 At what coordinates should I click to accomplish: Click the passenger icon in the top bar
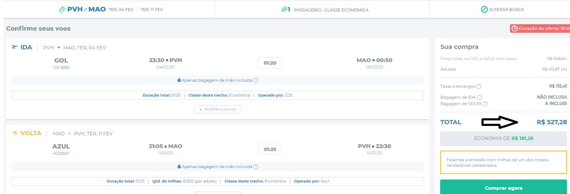pos(285,9)
